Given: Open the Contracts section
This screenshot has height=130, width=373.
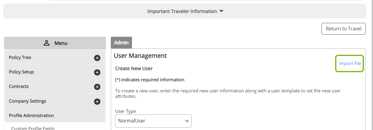Looking at the screenshot, I should click(x=55, y=86).
